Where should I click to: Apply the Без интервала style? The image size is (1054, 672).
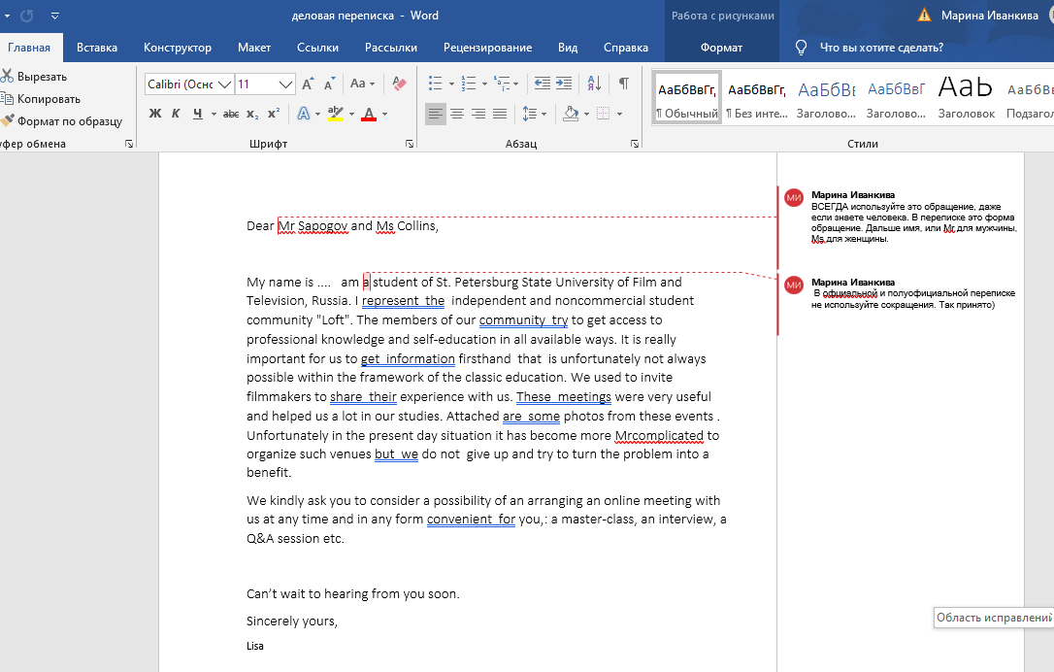pyautogui.click(x=757, y=97)
